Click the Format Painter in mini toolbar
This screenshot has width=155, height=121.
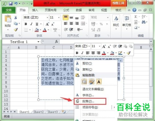[x=129, y=53]
